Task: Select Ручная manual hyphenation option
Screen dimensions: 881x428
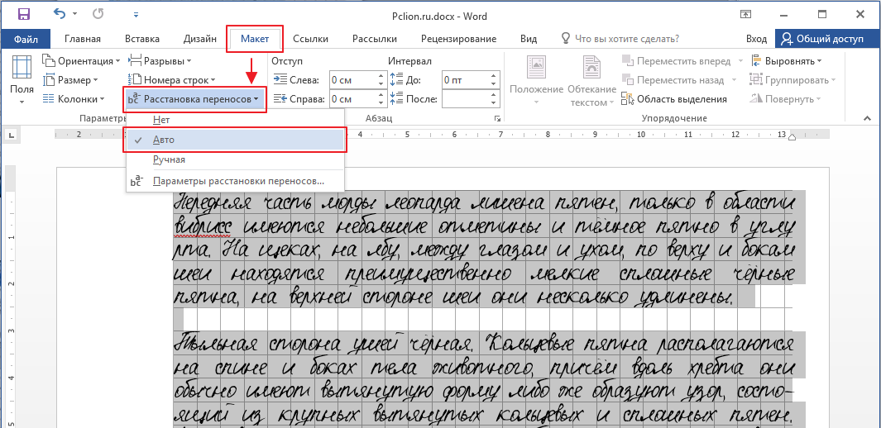Action: pos(169,159)
